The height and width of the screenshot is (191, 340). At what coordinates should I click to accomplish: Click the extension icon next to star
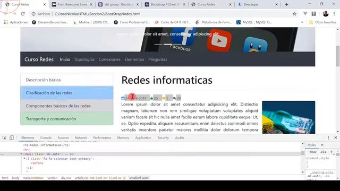pos(305,14)
